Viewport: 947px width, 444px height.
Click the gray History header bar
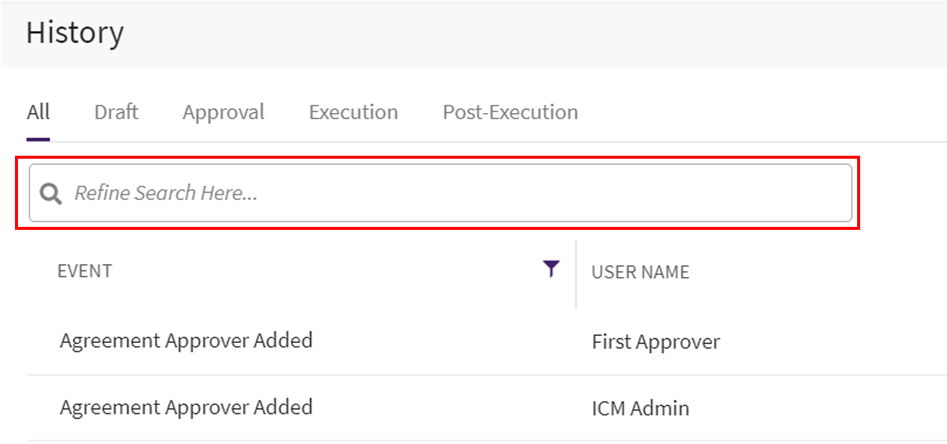click(x=524, y=34)
